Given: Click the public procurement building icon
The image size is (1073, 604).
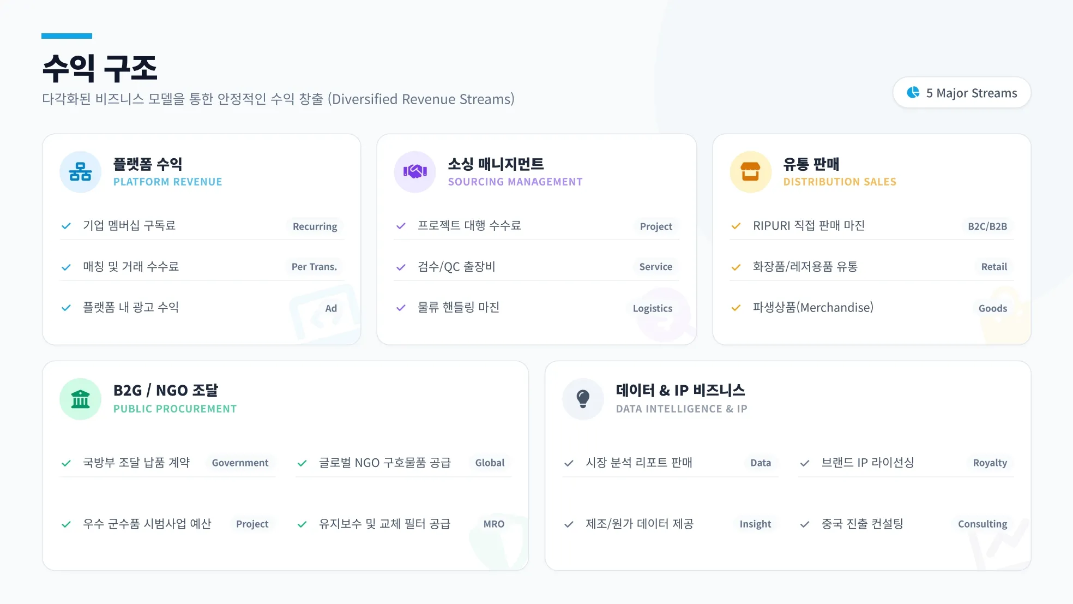Looking at the screenshot, I should (x=80, y=399).
